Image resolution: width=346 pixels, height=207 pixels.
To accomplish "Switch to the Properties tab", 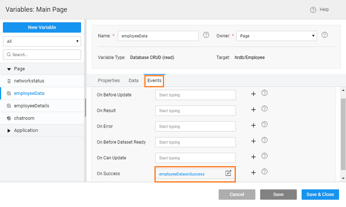I will [x=109, y=81].
